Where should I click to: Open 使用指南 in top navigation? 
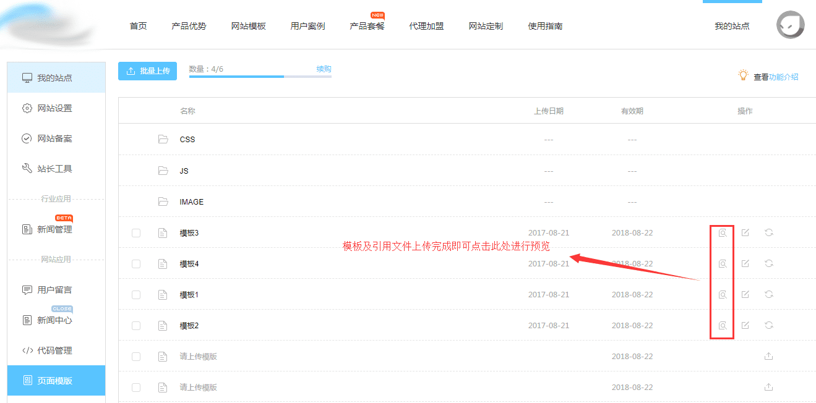545,26
